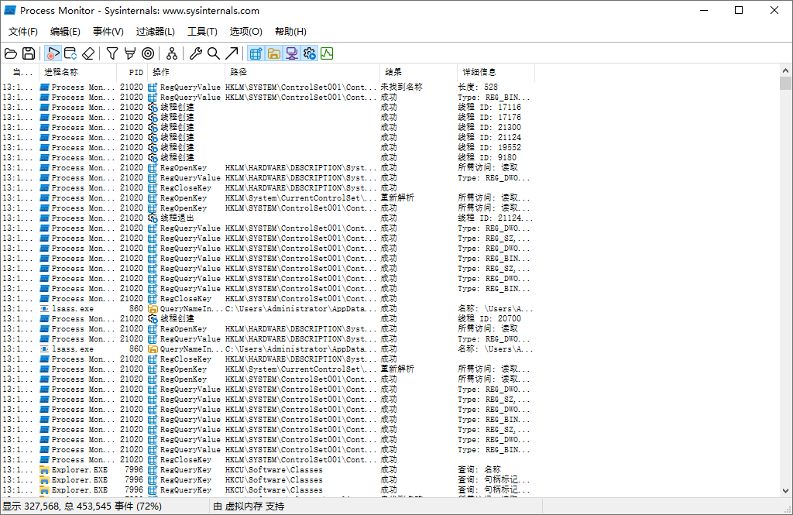Viewport: 793px width, 515px height.
Task: Select the Include Process From Window target icon
Action: (x=148, y=53)
